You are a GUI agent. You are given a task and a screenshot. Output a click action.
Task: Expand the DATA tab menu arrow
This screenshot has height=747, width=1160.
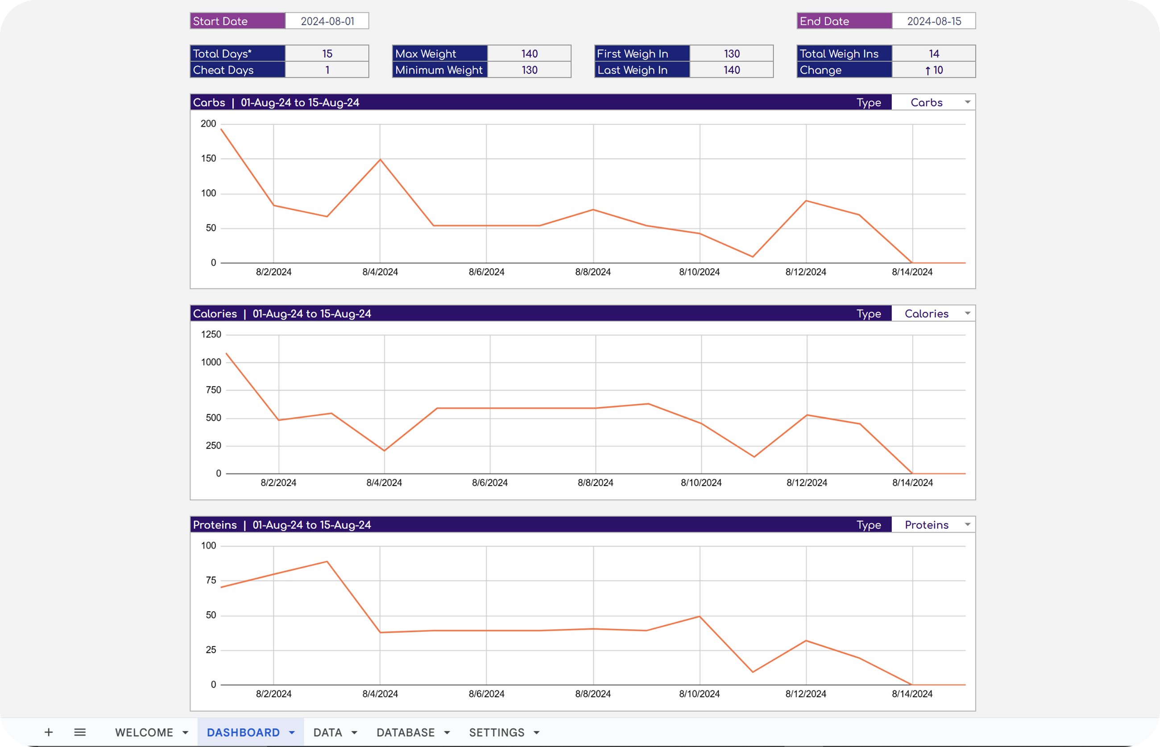point(355,732)
